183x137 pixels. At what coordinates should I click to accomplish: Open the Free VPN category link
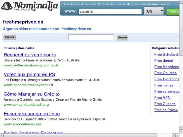[x=162, y=98]
